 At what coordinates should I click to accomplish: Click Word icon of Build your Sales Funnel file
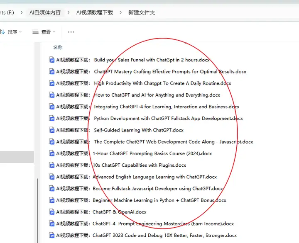pyautogui.click(x=51, y=60)
